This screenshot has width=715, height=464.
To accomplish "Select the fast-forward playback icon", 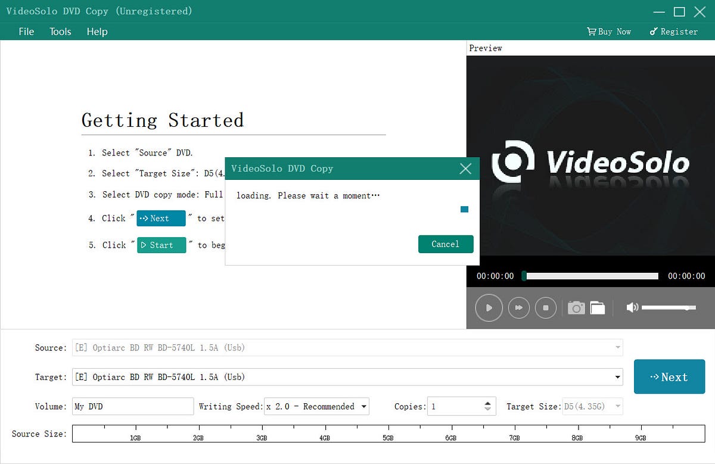I will (518, 307).
